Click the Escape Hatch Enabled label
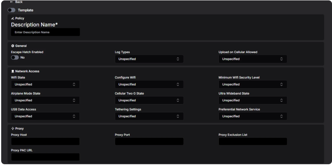 (27, 52)
